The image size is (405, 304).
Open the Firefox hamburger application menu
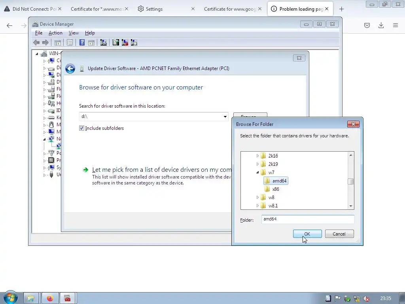point(396,25)
